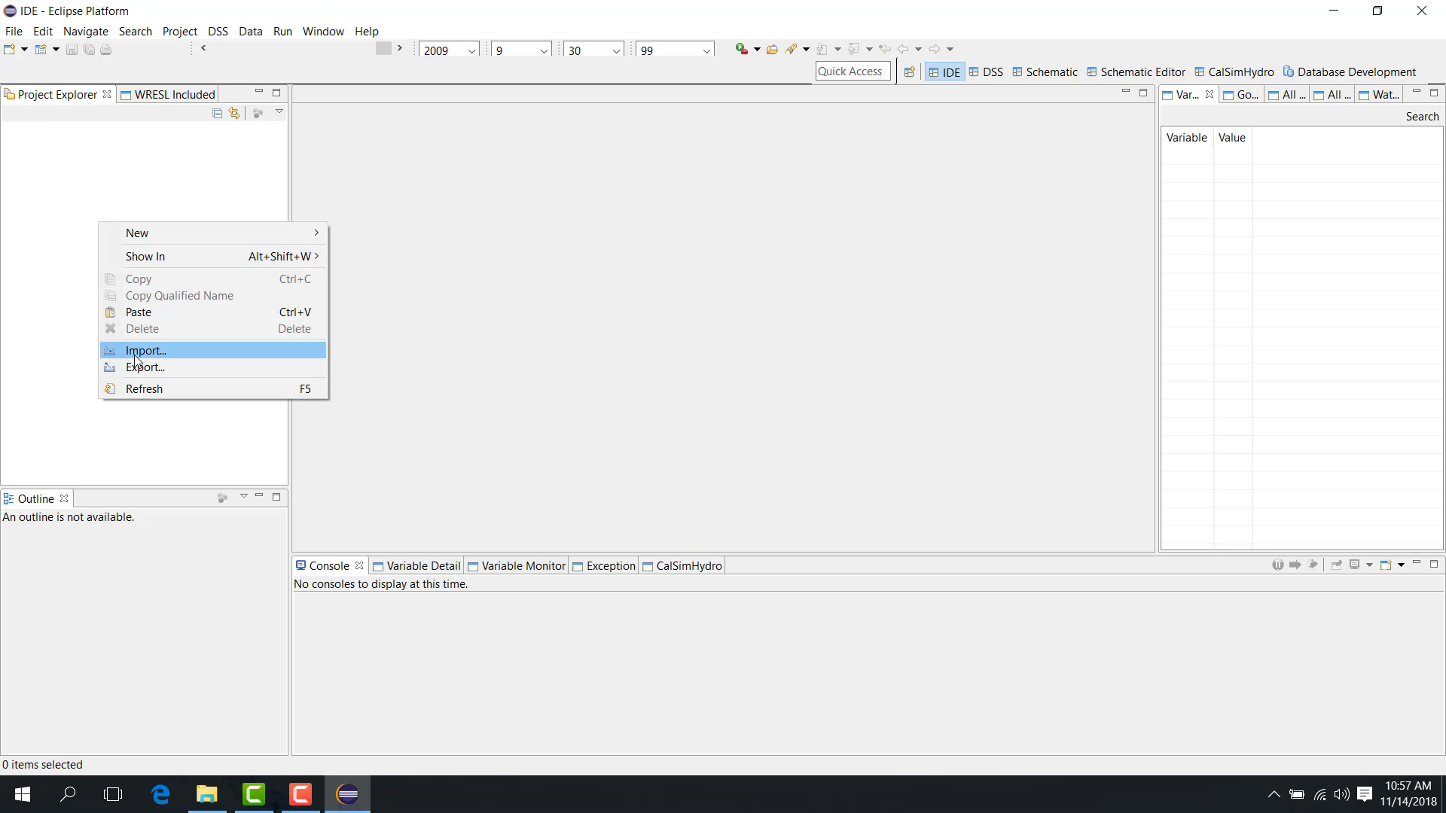This screenshot has height=813, width=1446.
Task: Close the Project Explorer tab
Action: [107, 94]
